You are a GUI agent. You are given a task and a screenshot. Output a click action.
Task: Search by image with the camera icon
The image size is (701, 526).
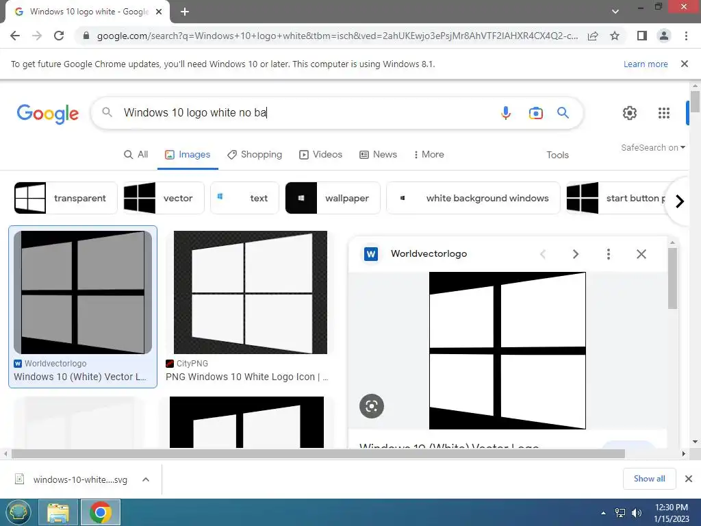pos(535,113)
